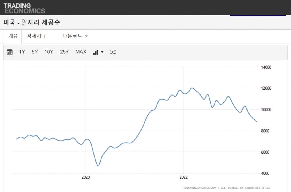Click the page title 미국 - 일자리 제공수
Viewport: 291px width, 192px height.
pyautogui.click(x=32, y=22)
